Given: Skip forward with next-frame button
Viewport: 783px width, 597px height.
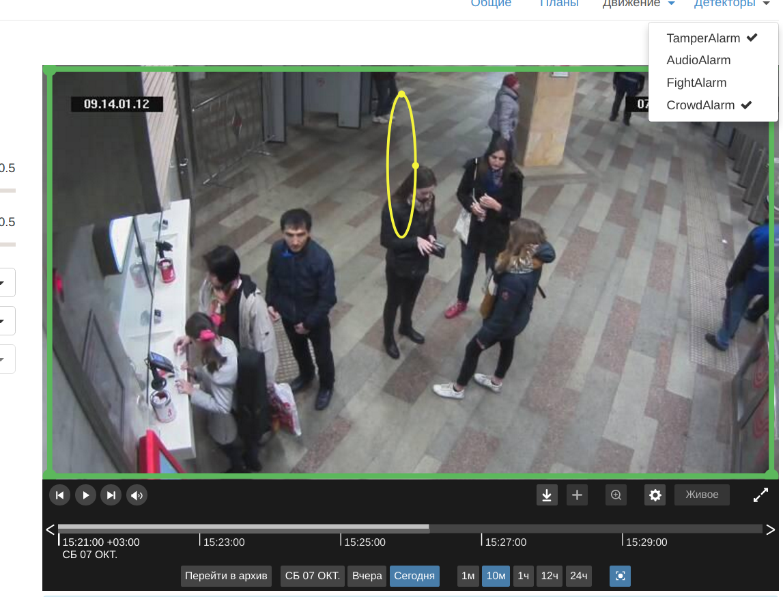Looking at the screenshot, I should (111, 495).
